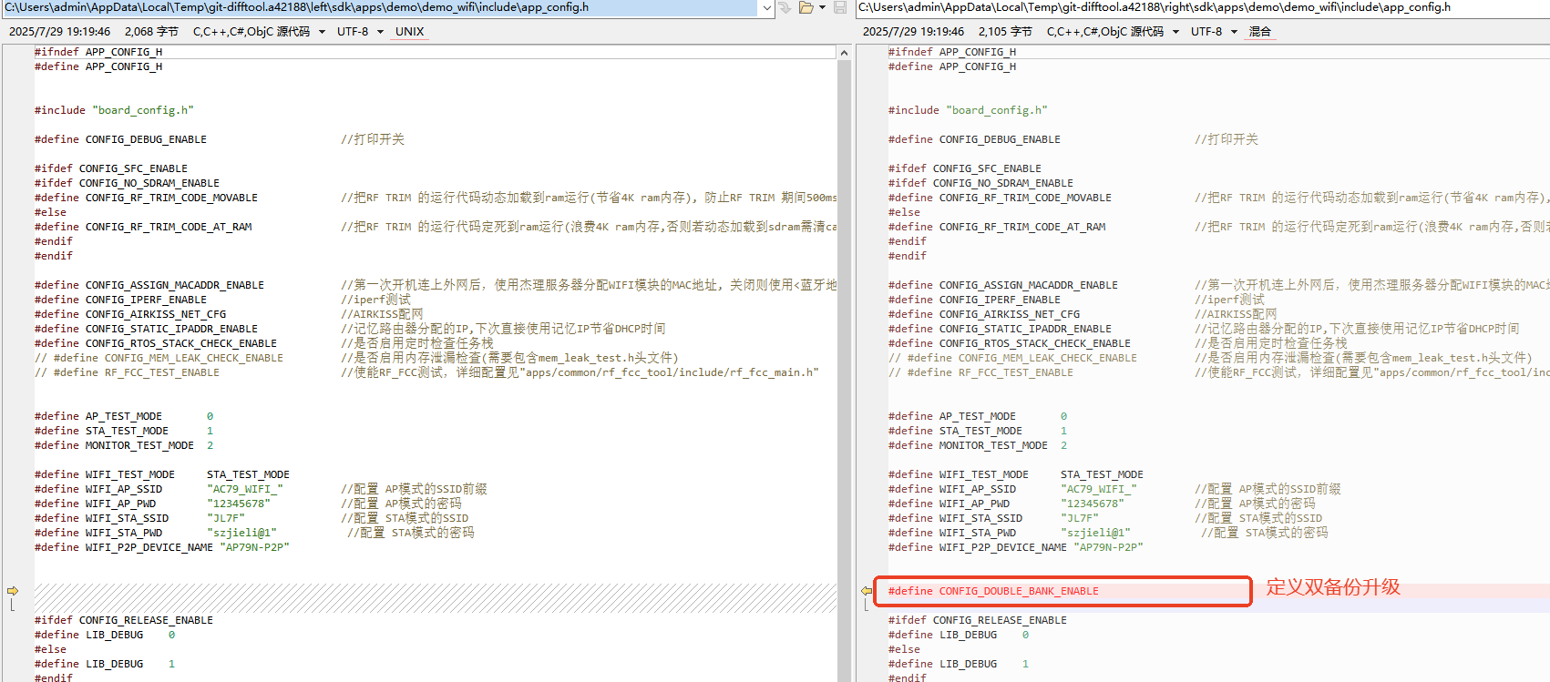Click the left pane UNIX line ending label
Image resolution: width=1550 pixels, height=682 pixels.
[409, 32]
